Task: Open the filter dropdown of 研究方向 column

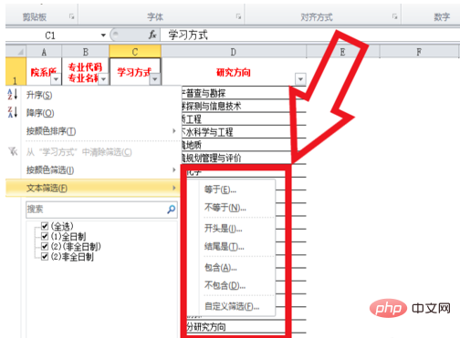Action: click(x=300, y=79)
